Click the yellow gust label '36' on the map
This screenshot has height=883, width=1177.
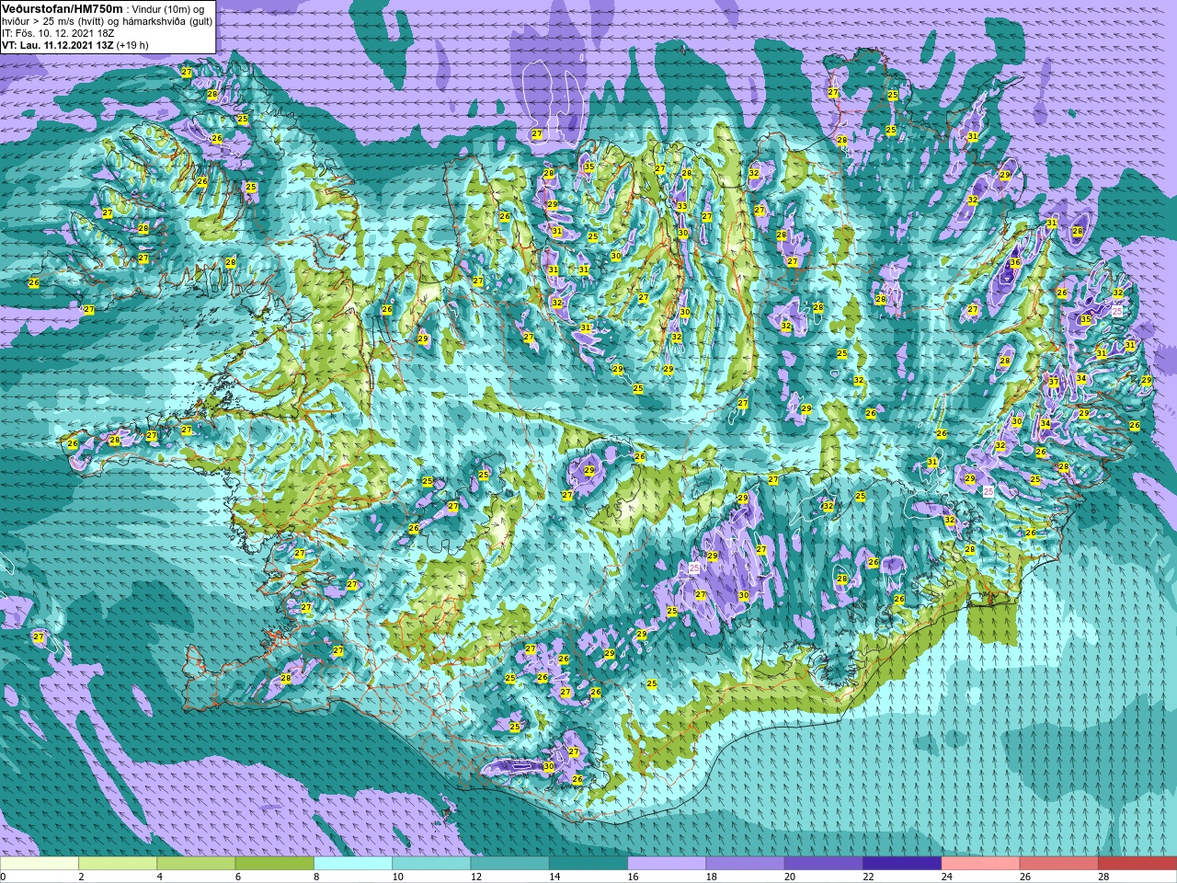[1015, 263]
